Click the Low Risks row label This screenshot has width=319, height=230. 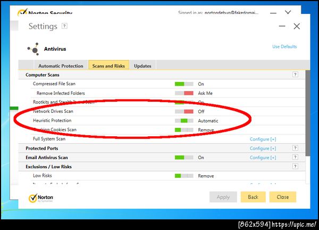pyautogui.click(x=43, y=175)
